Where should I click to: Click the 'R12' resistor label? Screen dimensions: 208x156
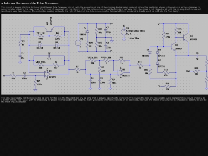(146, 70)
